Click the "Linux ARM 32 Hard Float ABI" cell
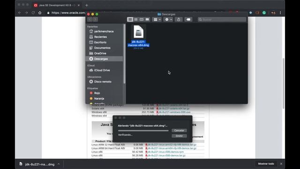The width and height of the screenshot is (300, 169). coord(108,145)
